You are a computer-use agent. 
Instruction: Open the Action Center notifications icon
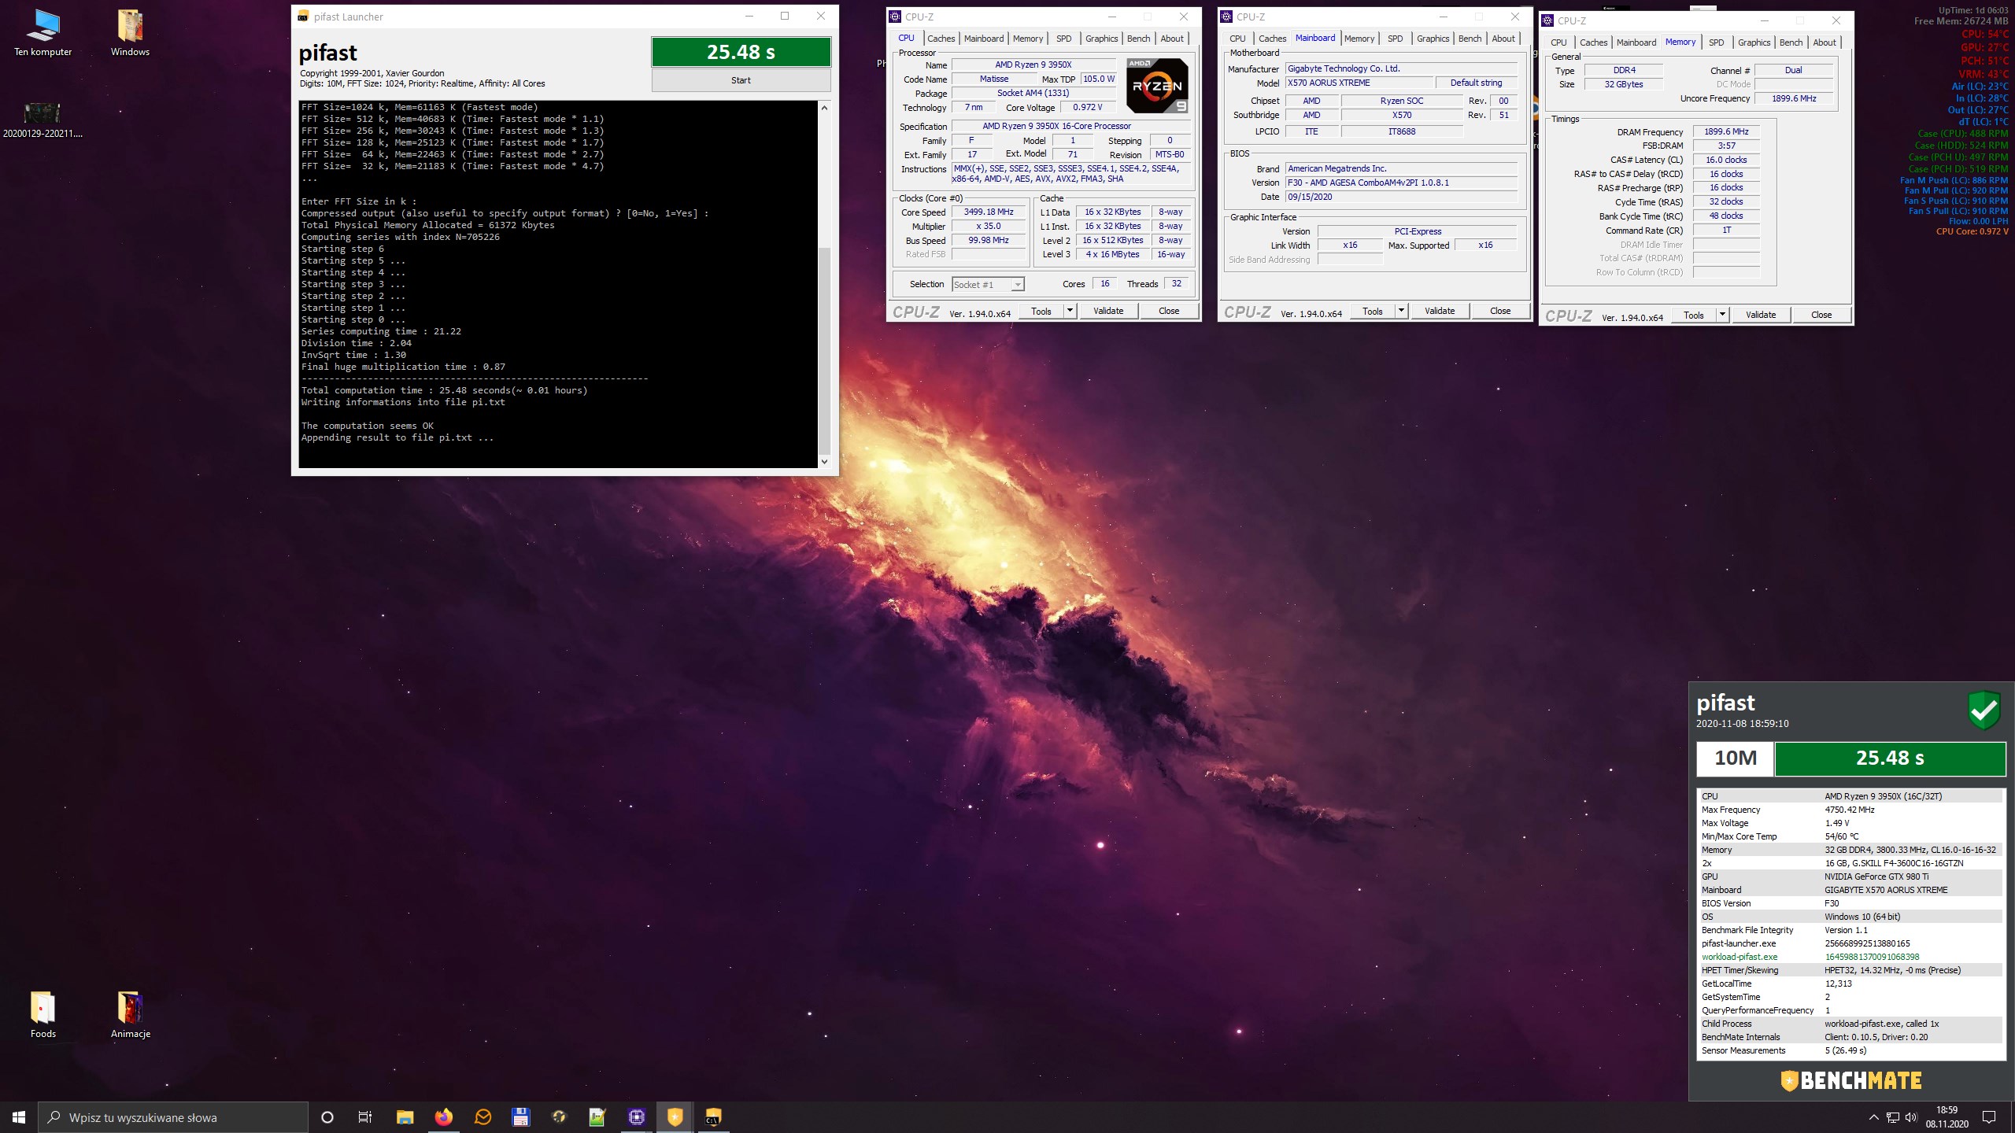tap(1989, 1117)
